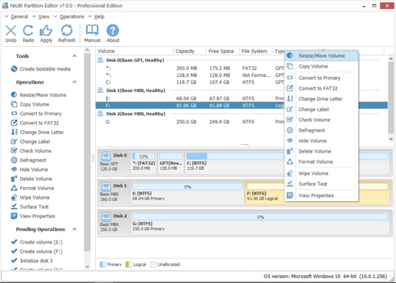Click the left panel scrollbar up arrow

pos(87,50)
